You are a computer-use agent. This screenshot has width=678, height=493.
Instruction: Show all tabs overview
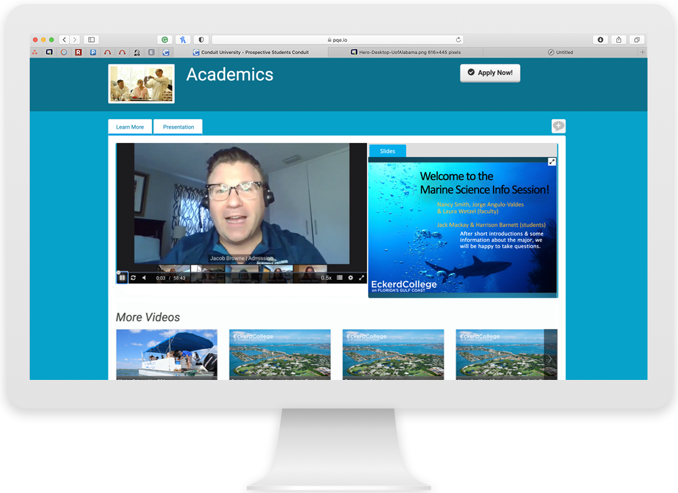[637, 40]
